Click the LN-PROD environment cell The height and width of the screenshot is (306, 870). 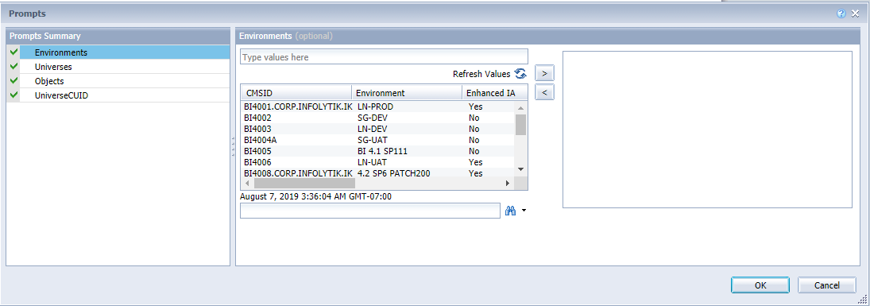pyautogui.click(x=376, y=107)
